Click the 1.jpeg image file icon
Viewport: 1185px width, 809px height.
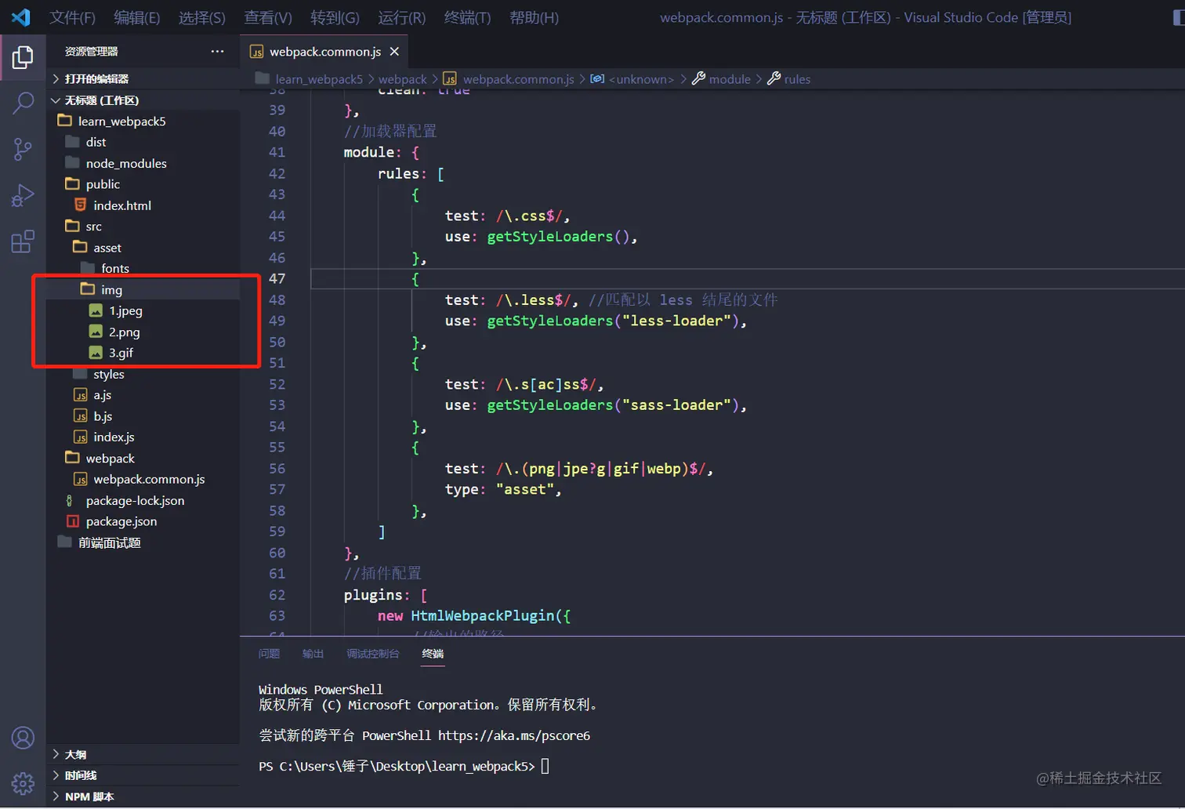tap(96, 310)
